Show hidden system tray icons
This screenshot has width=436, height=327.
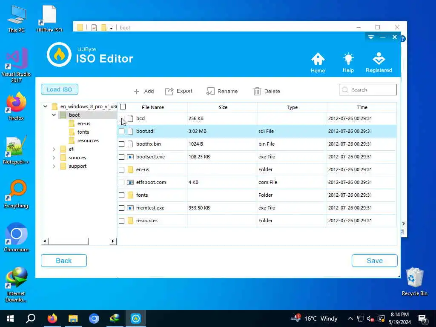(350, 318)
